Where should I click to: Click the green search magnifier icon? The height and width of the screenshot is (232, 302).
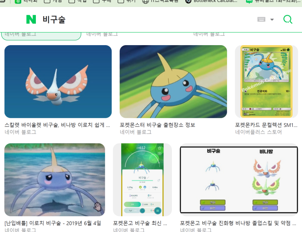288,19
